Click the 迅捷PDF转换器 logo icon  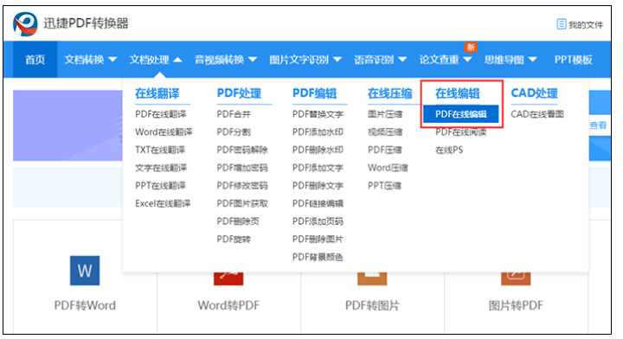click(25, 24)
